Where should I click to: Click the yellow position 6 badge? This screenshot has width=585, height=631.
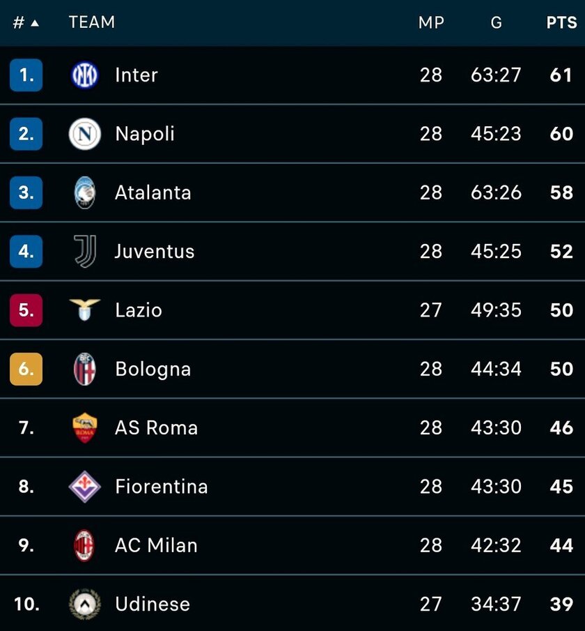coord(26,369)
